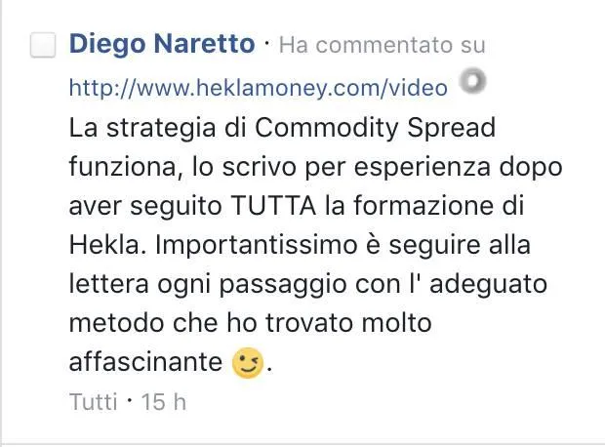Click the line 'lettera ogni passaggio'
This screenshot has width=605, height=447.
(x=308, y=285)
